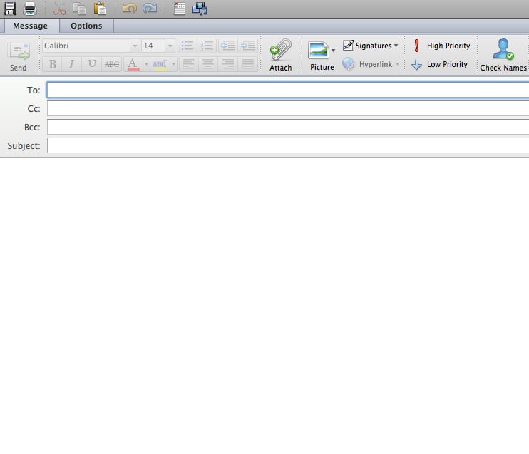Viewport: 529px width, 454px height.
Task: Open the Calibri font name dropdown
Action: (x=134, y=46)
